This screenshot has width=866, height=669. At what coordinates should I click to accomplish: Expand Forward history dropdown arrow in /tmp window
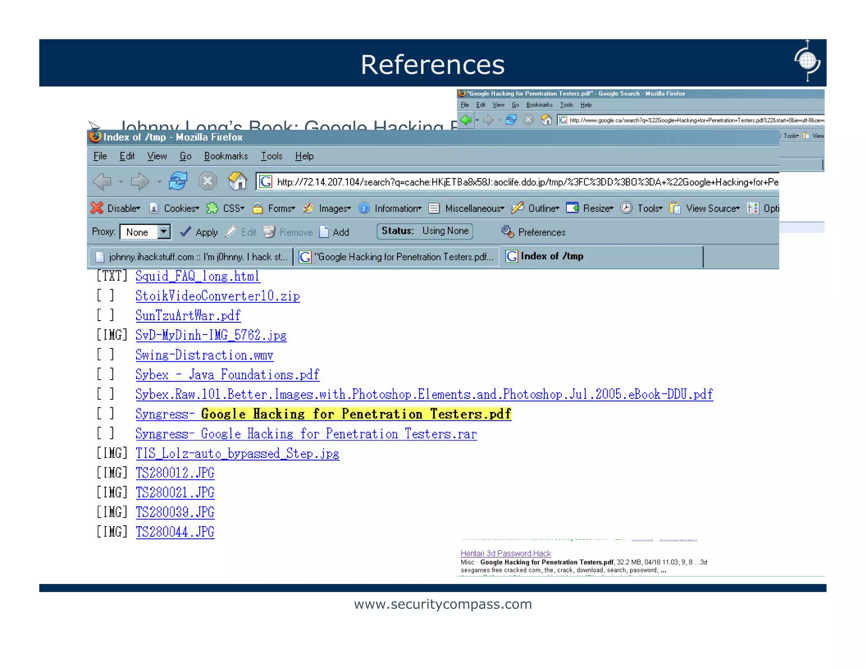point(159,182)
